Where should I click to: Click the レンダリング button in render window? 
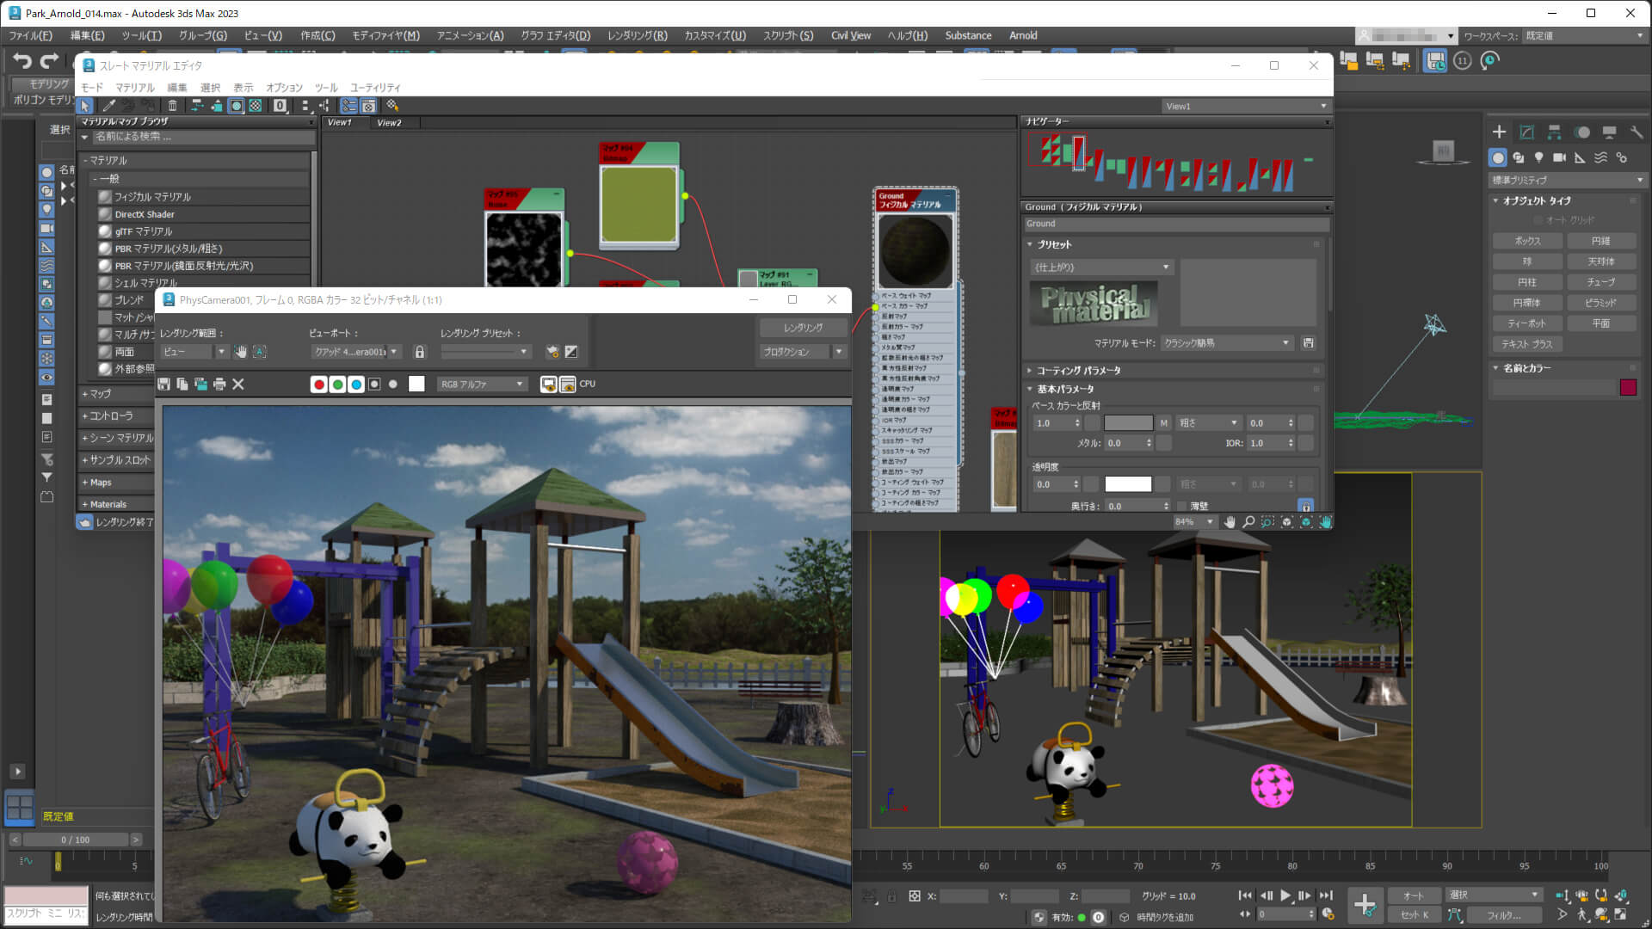coord(803,328)
